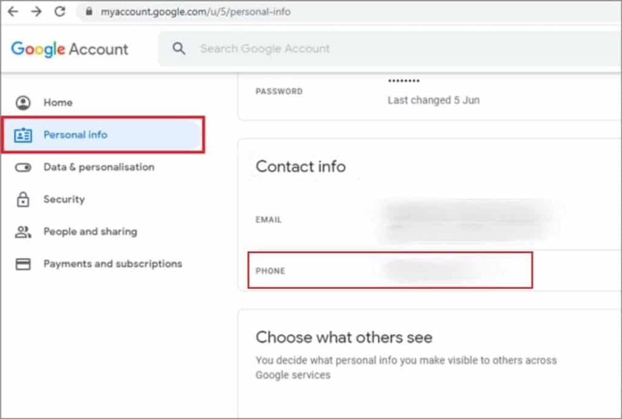The height and width of the screenshot is (419, 622).
Task: Select the Payments and subscriptions card icon
Action: [23, 264]
